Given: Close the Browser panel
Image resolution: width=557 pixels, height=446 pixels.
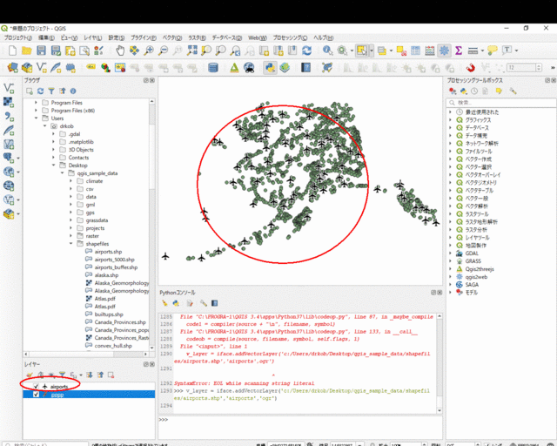Looking at the screenshot, I should [152, 80].
